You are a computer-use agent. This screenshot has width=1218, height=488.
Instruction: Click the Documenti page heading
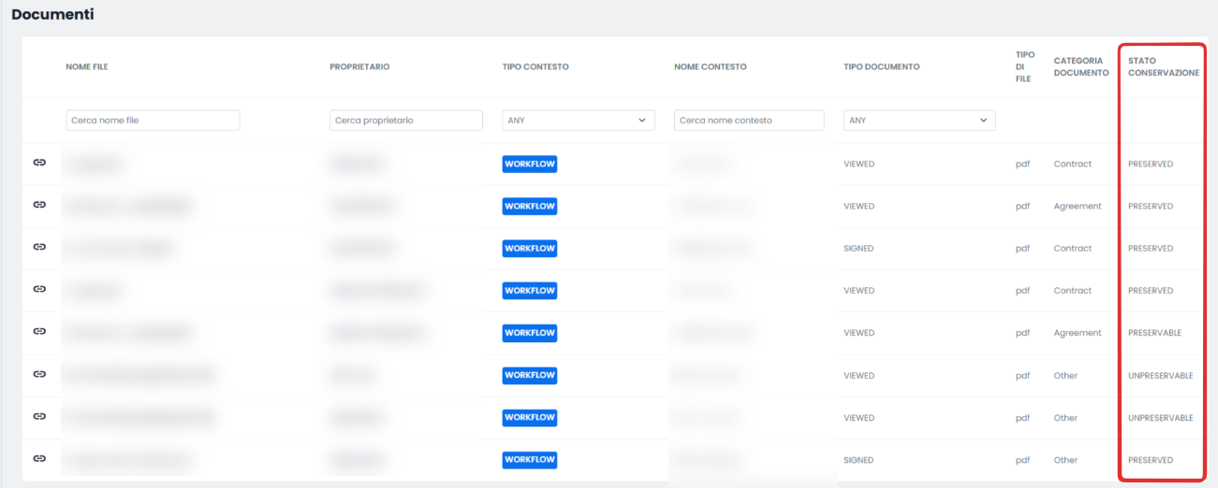coord(52,15)
